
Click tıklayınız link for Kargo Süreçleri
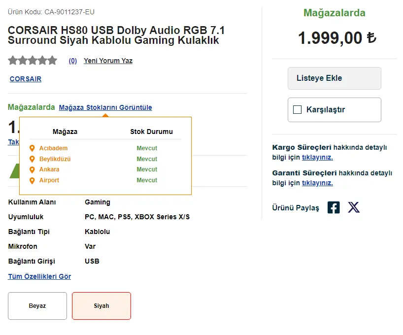(317, 157)
